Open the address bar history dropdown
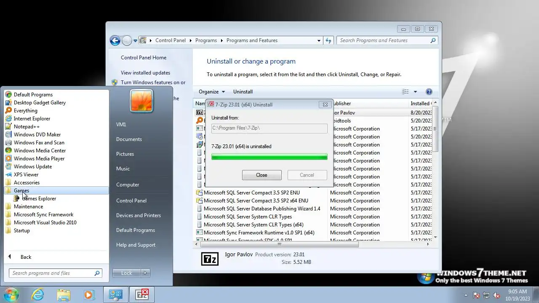 coord(319,40)
